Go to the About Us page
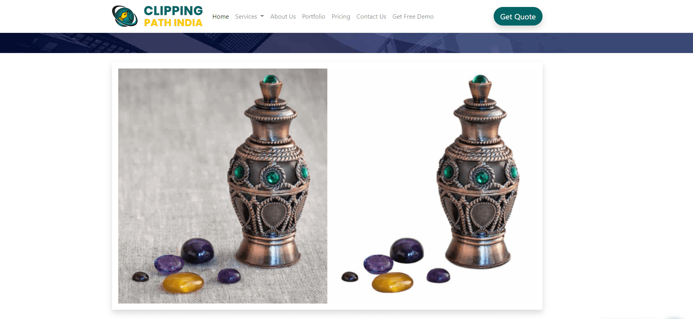 point(283,16)
